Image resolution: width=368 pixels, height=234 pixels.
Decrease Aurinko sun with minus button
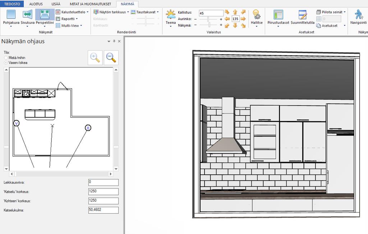[x=195, y=19]
